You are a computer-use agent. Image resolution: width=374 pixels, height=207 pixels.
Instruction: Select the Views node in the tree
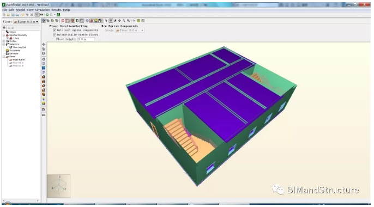click(x=13, y=32)
